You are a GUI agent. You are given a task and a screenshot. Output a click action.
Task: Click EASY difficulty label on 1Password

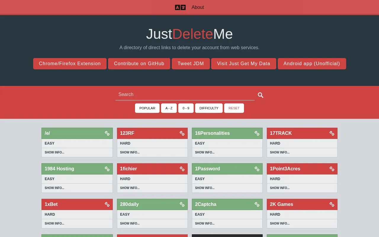pos(200,179)
